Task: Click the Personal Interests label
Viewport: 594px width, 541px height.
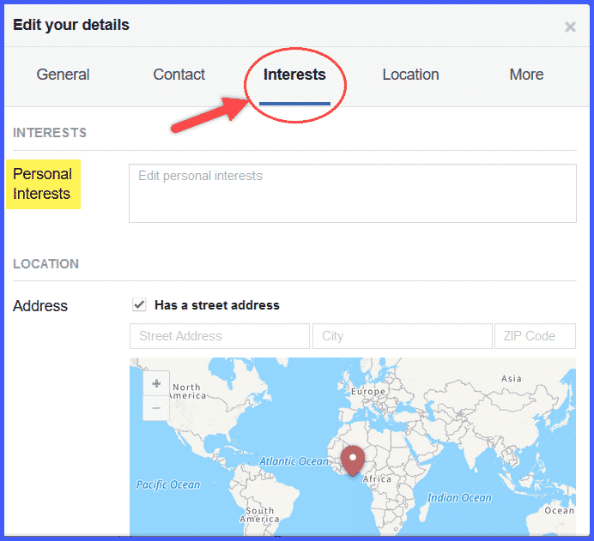Action: (x=42, y=184)
